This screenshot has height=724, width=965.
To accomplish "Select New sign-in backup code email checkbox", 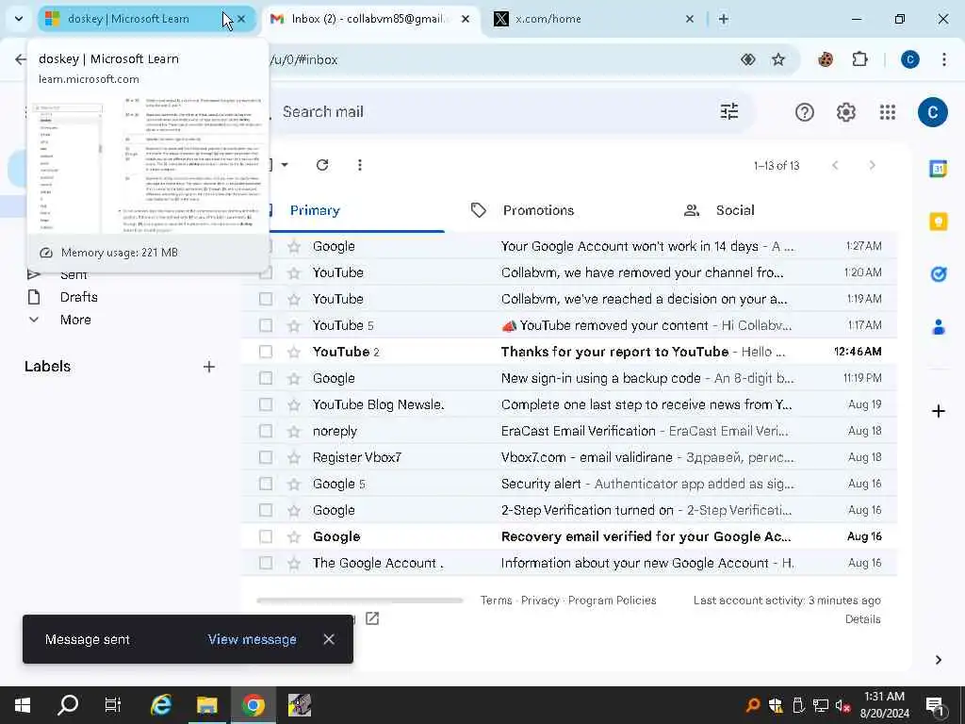I will pyautogui.click(x=265, y=379).
